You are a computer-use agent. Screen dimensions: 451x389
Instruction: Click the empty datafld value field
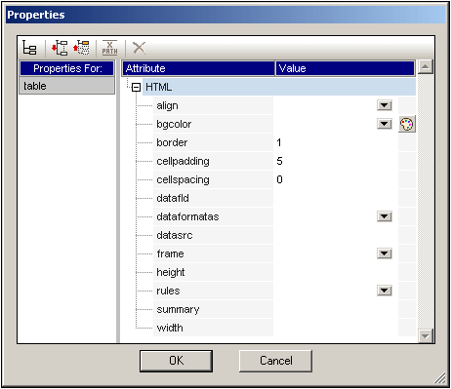(x=336, y=198)
